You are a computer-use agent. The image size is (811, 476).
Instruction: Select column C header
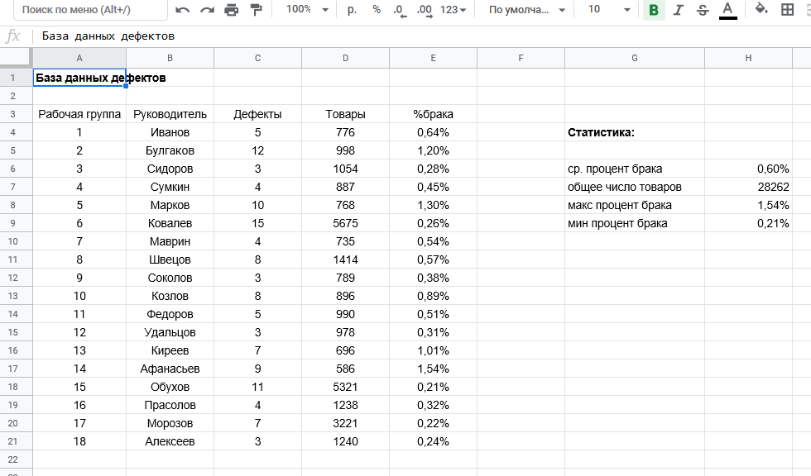click(257, 59)
